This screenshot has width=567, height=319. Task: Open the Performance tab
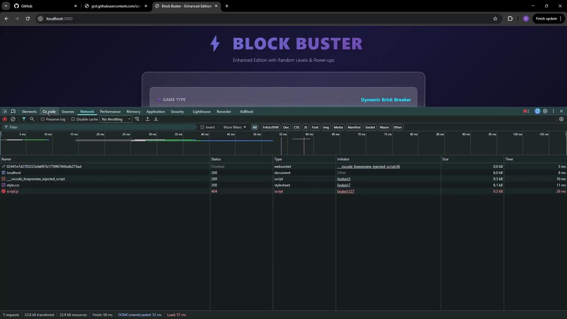pos(110,112)
